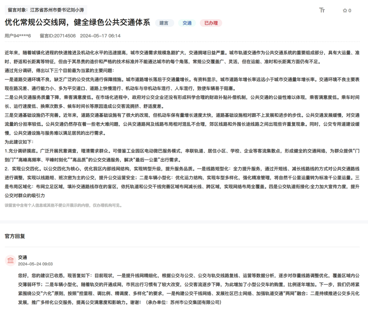Click the government institution icon in the reply
Screen dimensions: 368x309
click(x=11, y=260)
